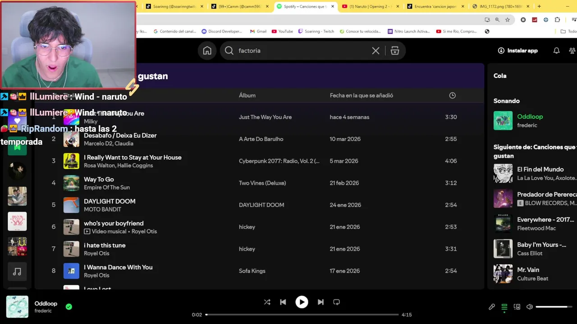Open artist Rosa Walton, Hallie Coggins
The width and height of the screenshot is (577, 324).
[x=118, y=166]
